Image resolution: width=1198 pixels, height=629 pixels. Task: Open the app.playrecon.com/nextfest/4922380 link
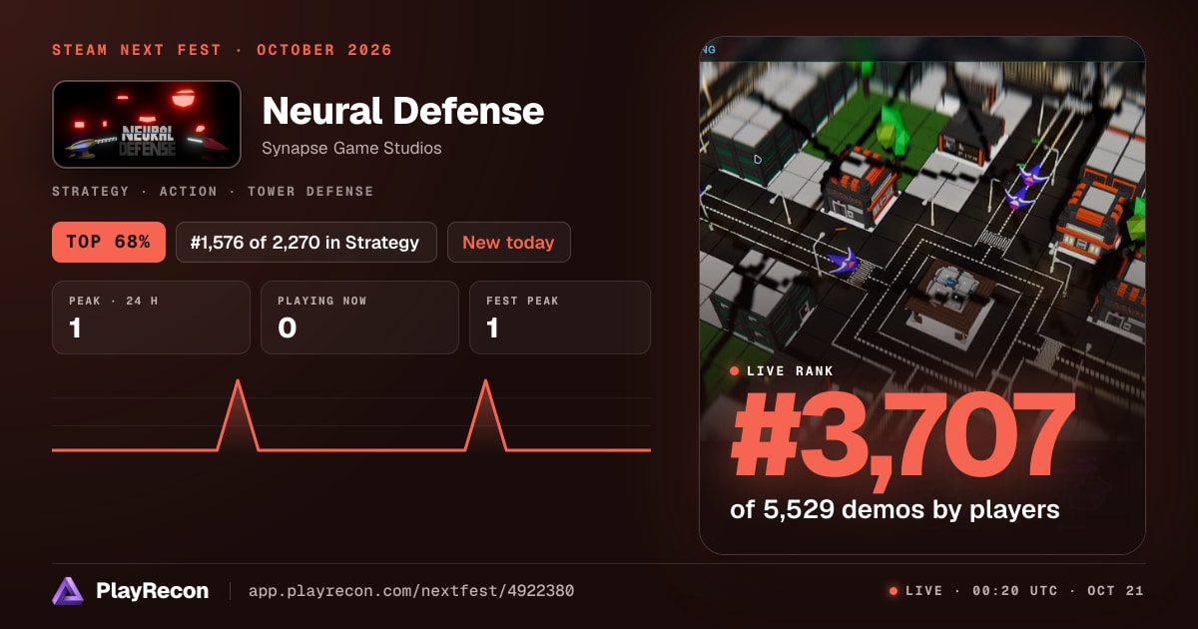click(x=411, y=591)
